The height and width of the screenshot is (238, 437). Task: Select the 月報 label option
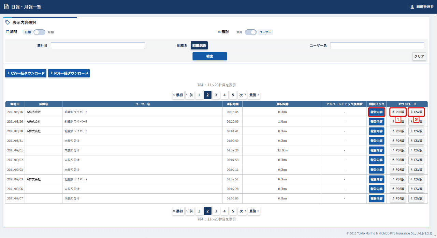[51, 32]
